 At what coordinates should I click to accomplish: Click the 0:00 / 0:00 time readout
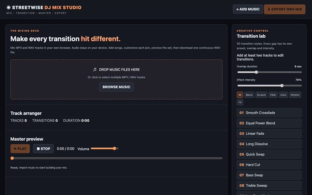pos(65,149)
